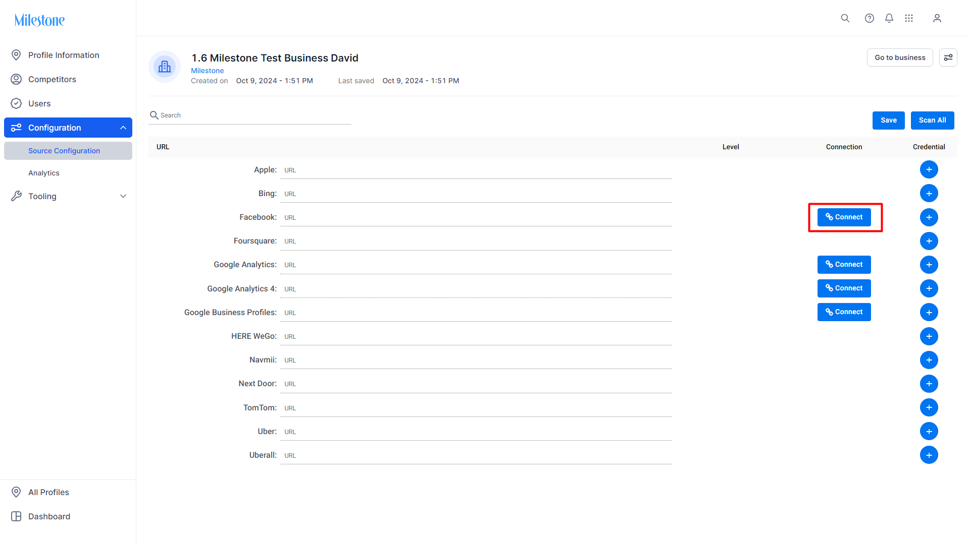Open Analytics submenu item
The image size is (969, 544).
[x=68, y=173]
